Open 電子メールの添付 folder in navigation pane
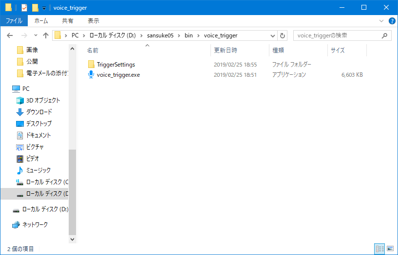 point(47,73)
